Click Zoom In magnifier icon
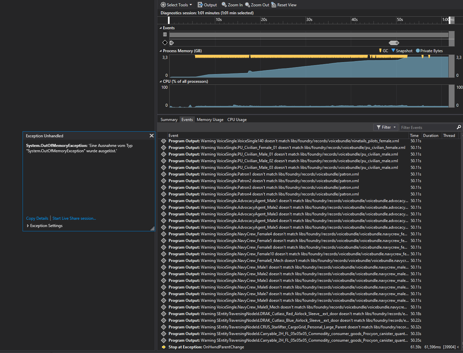Image resolution: width=463 pixels, height=353 pixels. (x=224, y=5)
